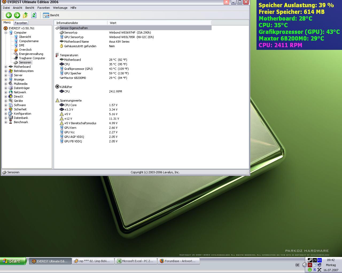The height and width of the screenshot is (273, 342).
Task: Expand the Netzwerk tree node
Action: pos(6,92)
